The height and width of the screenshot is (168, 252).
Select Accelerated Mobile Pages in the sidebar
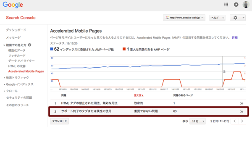[x=26, y=71]
